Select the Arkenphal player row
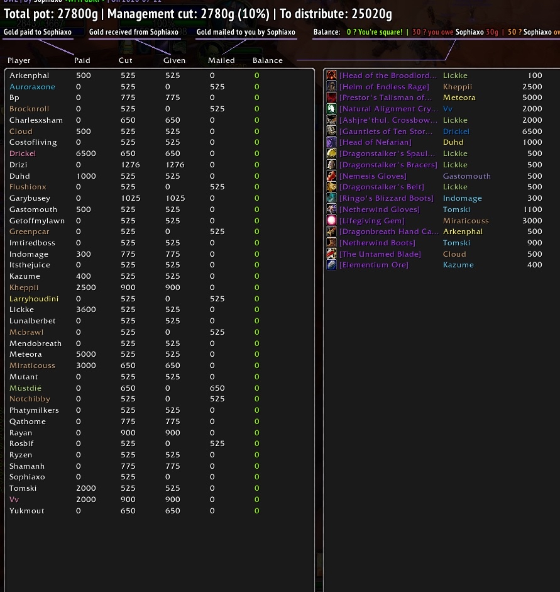Image resolution: width=560 pixels, height=592 pixels. 160,75
